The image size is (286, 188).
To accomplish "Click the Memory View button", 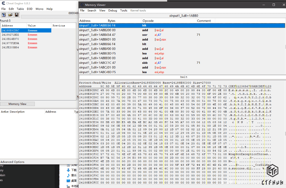I will click(x=17, y=104).
